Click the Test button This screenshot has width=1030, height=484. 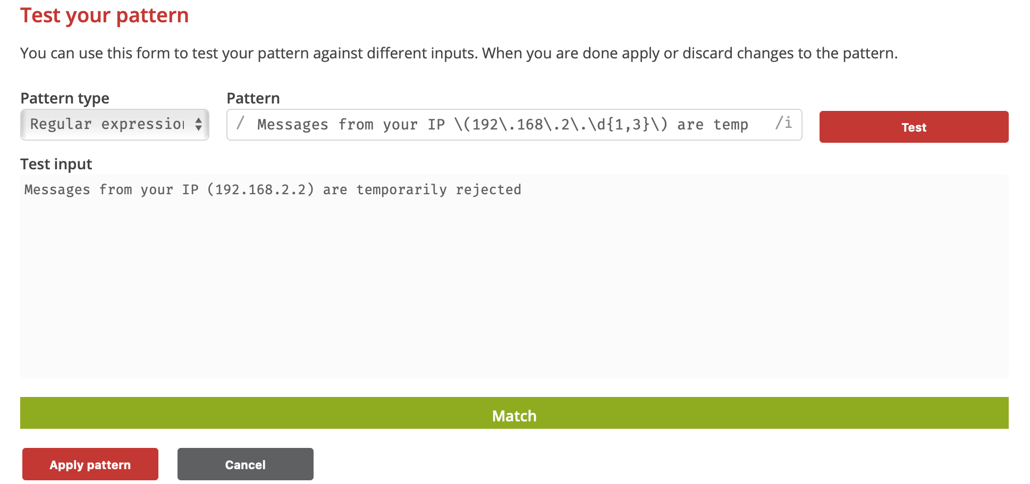[913, 127]
